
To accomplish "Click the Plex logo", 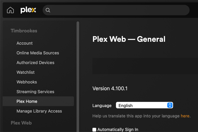I will 28,10.
